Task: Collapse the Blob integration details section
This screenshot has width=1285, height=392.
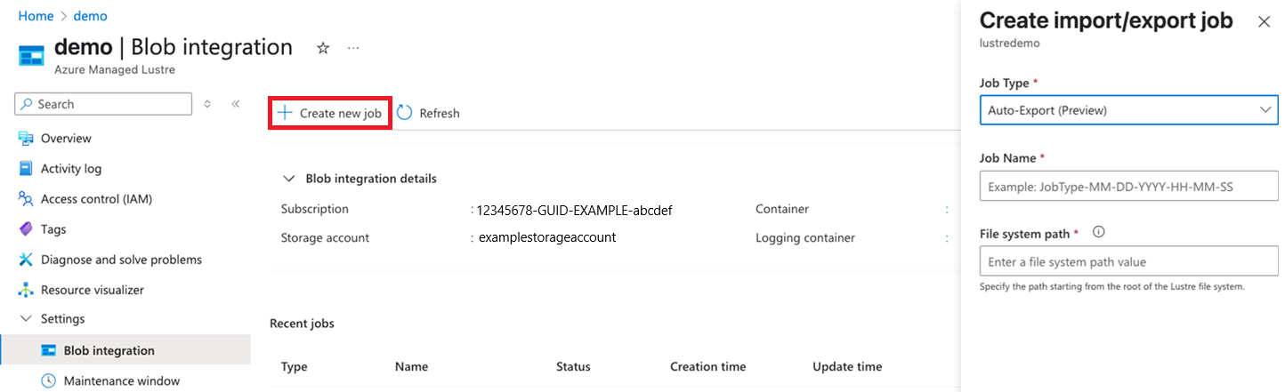Action: (x=288, y=179)
